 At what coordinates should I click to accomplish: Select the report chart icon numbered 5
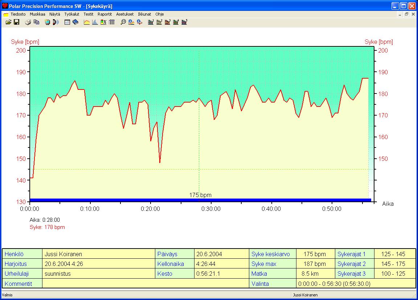pos(184,22)
